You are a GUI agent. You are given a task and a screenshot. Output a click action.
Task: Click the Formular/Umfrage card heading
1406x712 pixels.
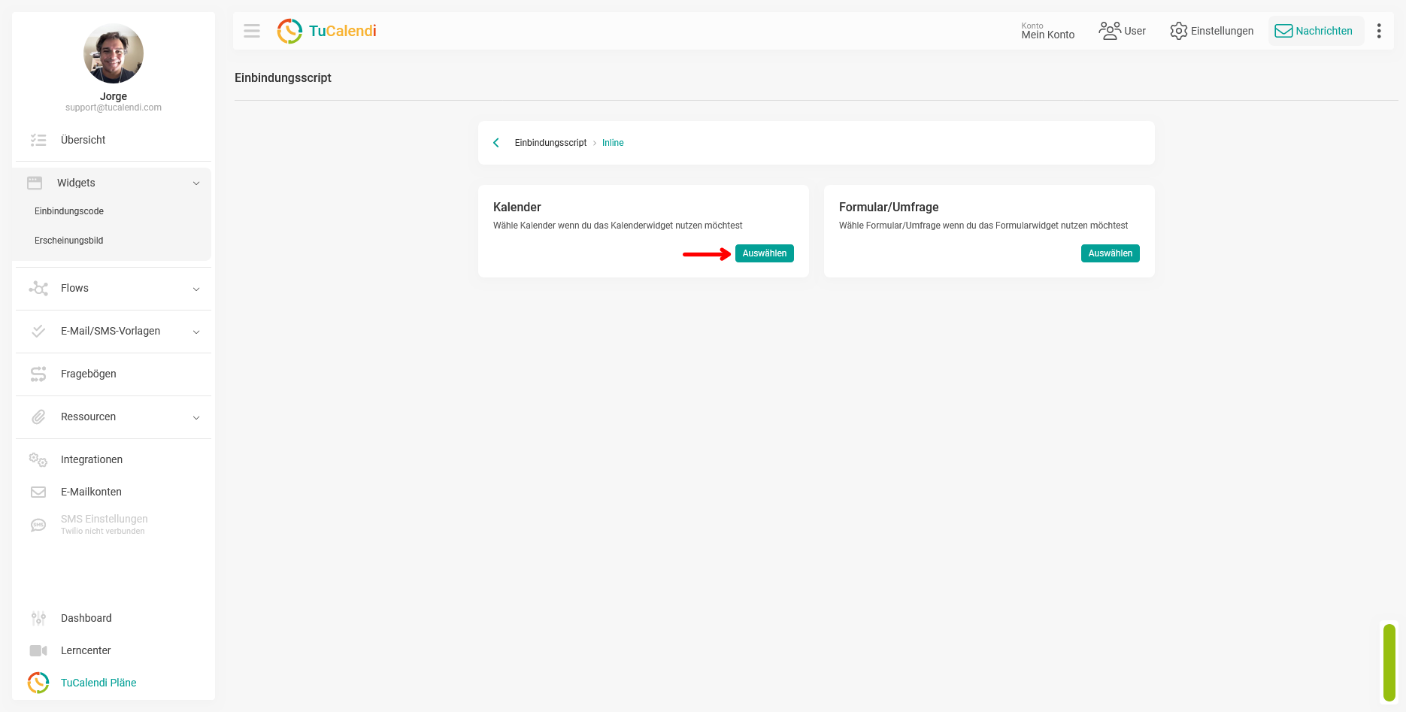(889, 207)
